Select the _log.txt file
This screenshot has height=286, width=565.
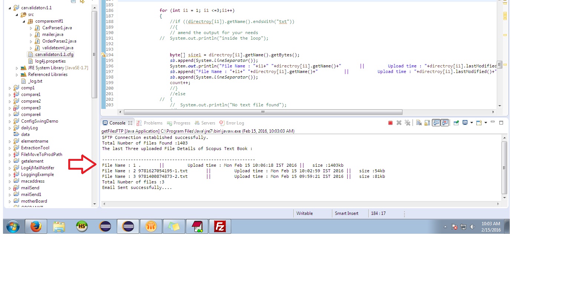tap(35, 81)
